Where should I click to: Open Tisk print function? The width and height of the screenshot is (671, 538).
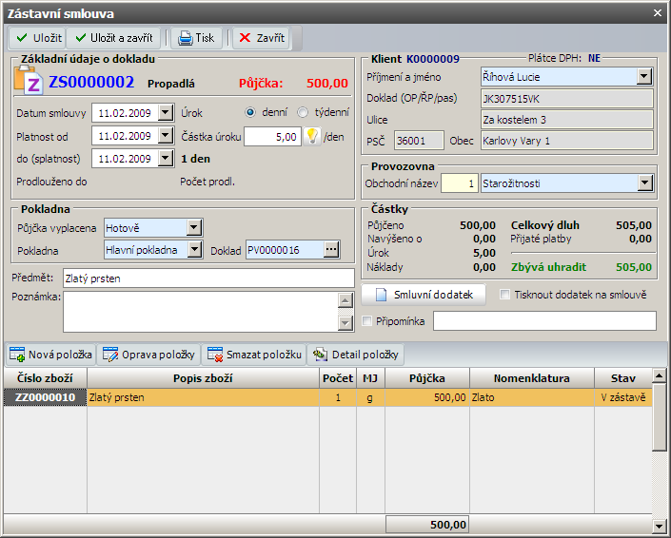(x=195, y=38)
